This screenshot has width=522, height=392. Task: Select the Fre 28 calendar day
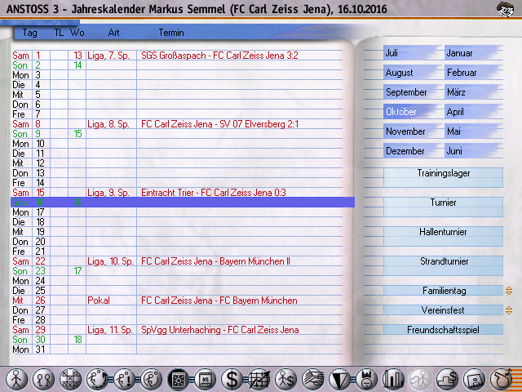tap(29, 320)
